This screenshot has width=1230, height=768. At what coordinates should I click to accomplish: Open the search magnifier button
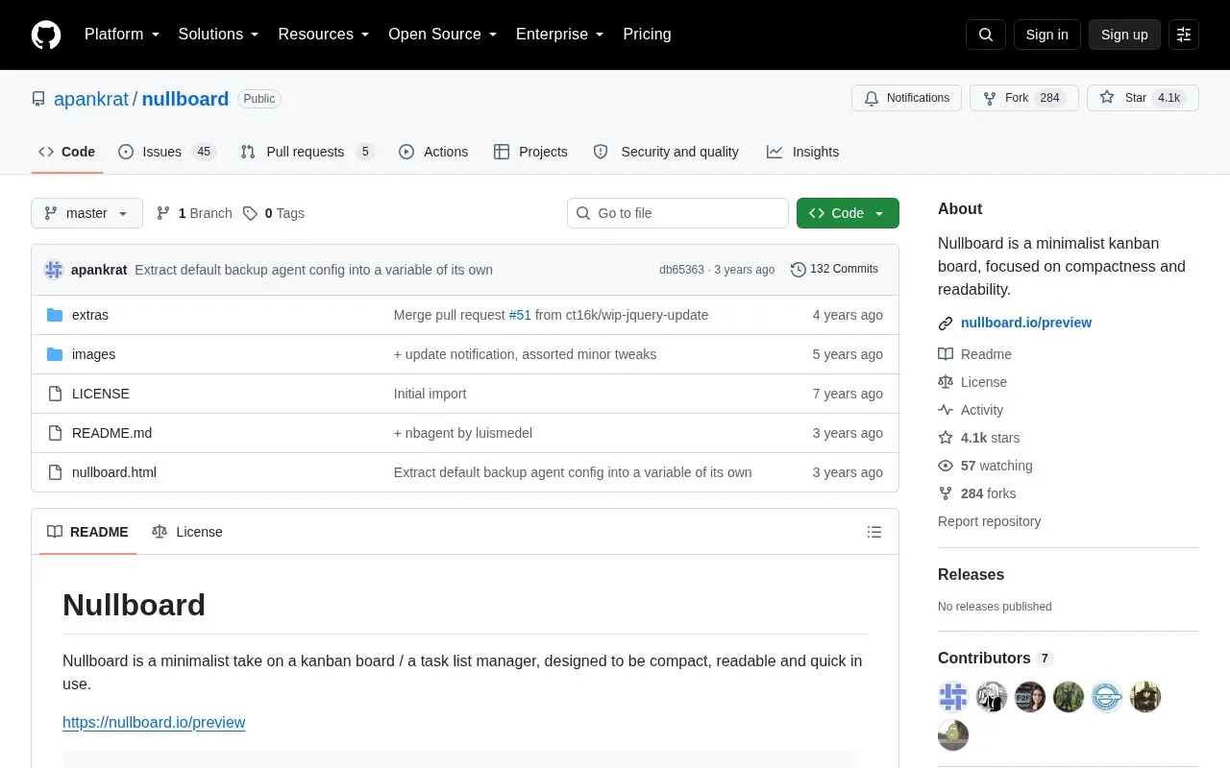coord(986,35)
